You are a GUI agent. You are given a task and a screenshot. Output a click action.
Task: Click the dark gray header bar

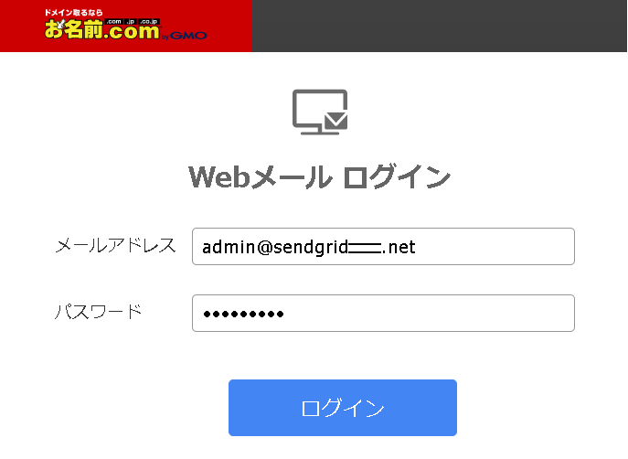[x=439, y=26]
